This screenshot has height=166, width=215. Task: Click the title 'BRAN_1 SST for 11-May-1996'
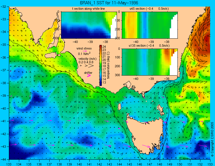click(x=109, y=3)
